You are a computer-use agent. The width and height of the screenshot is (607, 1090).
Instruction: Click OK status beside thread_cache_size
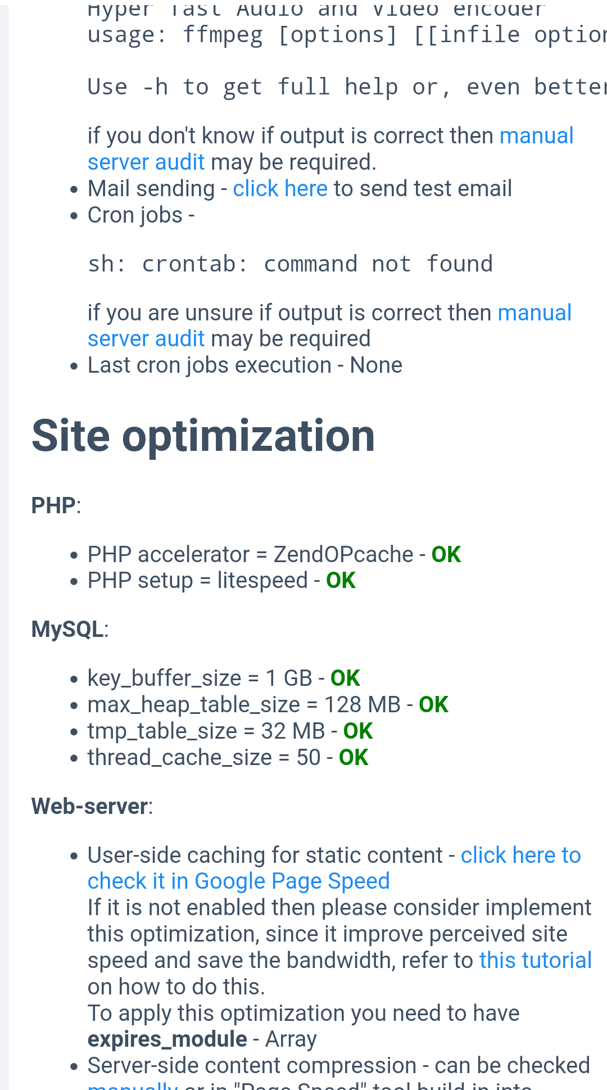coord(354,758)
